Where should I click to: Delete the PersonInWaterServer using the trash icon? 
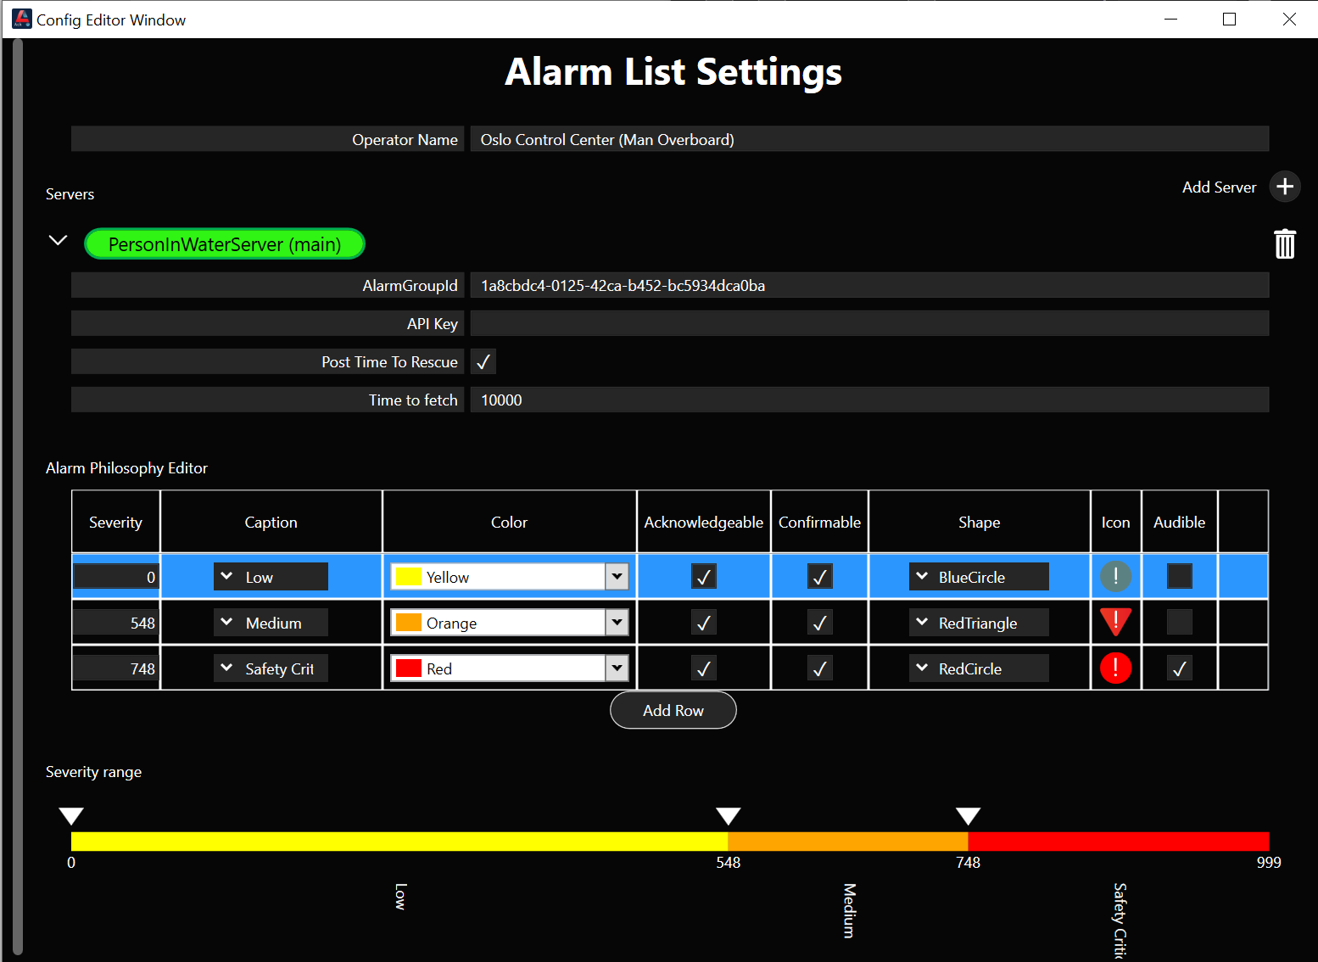point(1284,243)
